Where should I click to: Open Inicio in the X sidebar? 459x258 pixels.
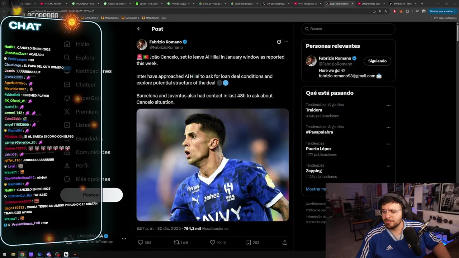[76, 44]
